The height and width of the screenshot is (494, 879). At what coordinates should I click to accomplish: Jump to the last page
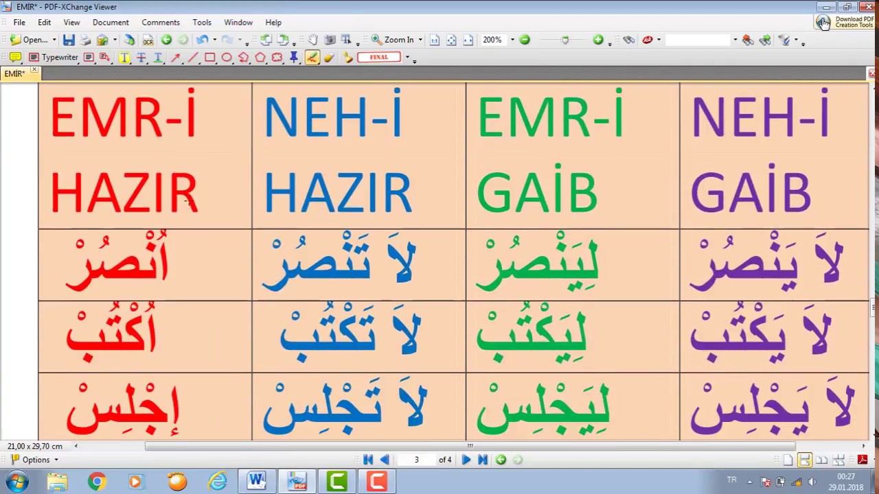point(482,460)
